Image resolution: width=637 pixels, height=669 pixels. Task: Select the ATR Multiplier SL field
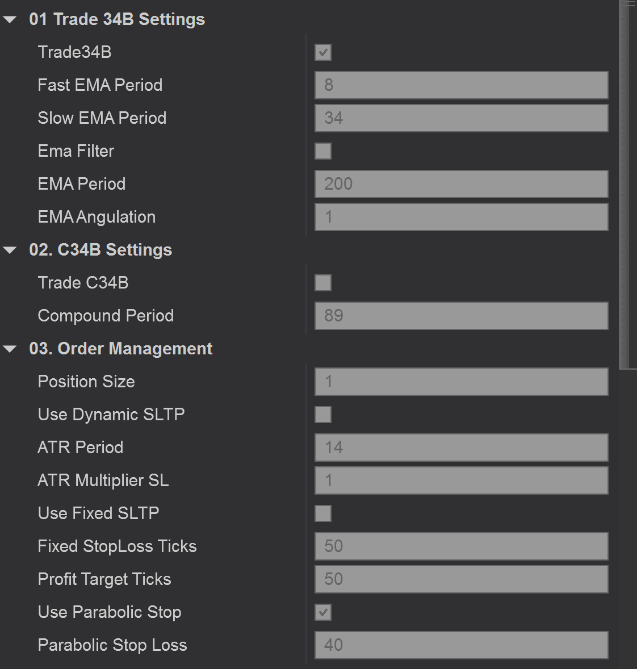(x=461, y=481)
